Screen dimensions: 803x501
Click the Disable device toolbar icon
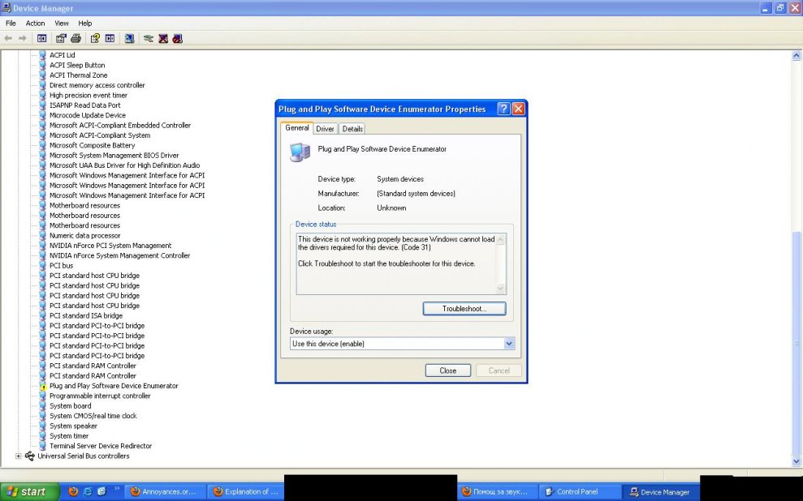pyautogui.click(x=177, y=38)
